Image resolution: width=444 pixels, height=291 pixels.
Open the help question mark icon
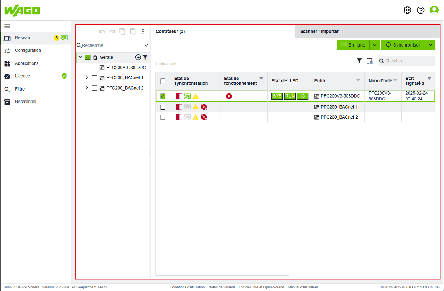coord(421,10)
